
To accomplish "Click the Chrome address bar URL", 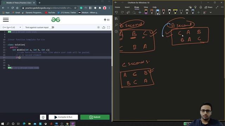I will tap(49, 8).
